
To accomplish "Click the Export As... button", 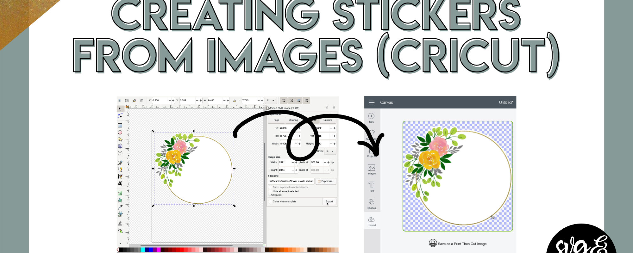I will [326, 181].
